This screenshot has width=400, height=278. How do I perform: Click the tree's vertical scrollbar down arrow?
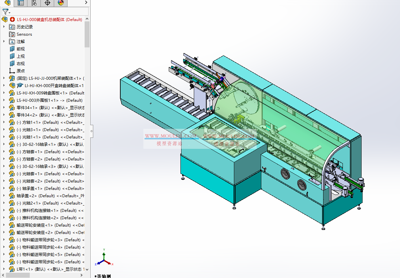pos(87,269)
